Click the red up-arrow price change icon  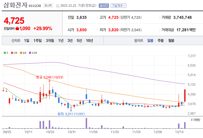point(17,28)
